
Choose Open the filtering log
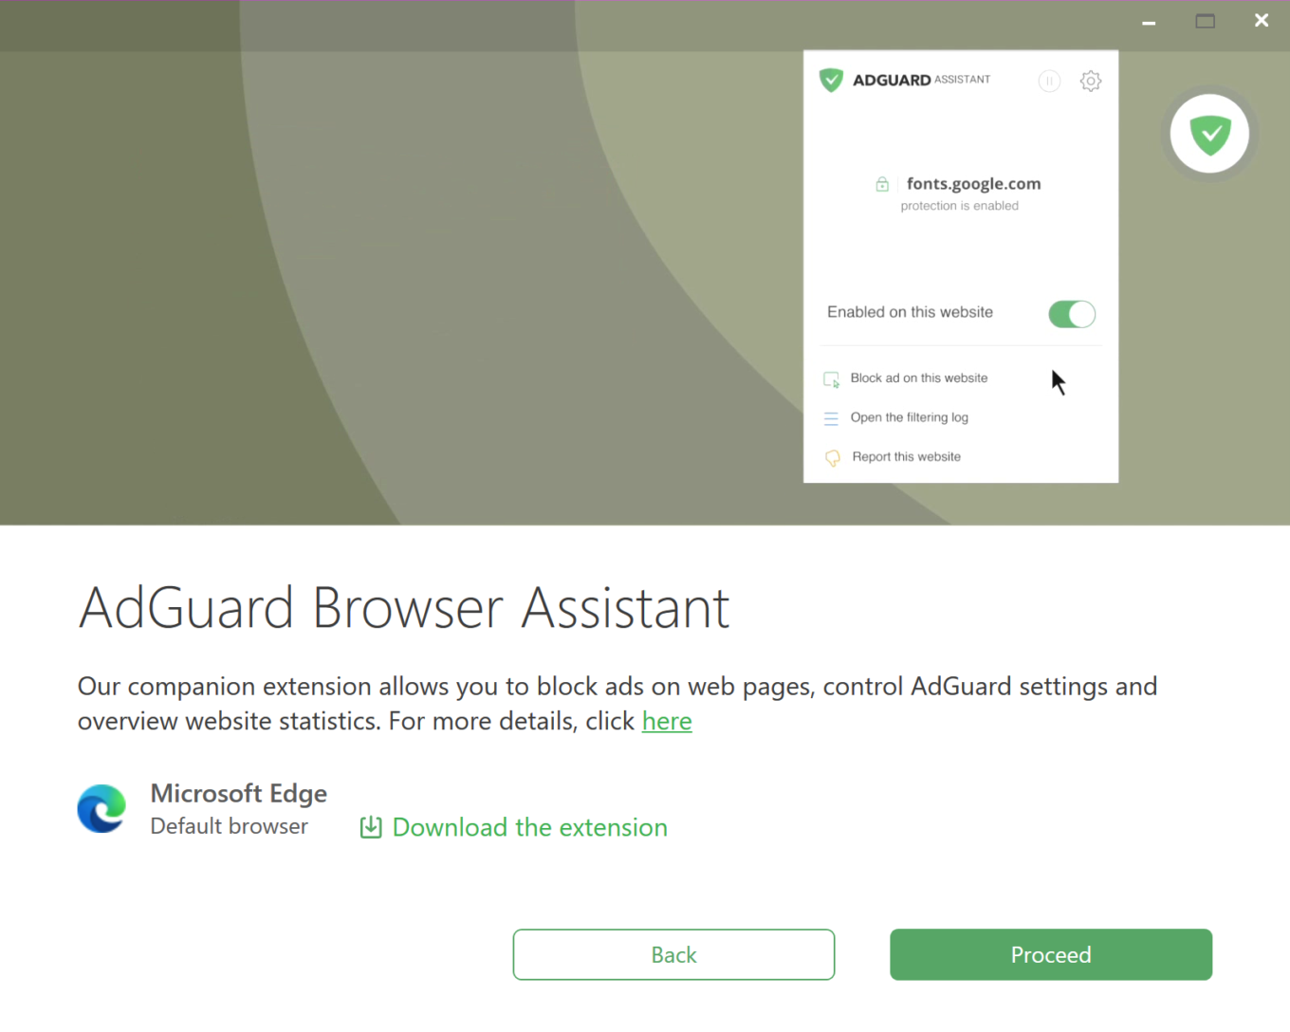(x=909, y=417)
